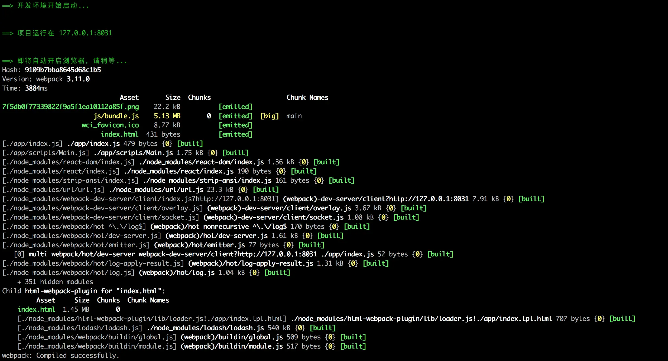The width and height of the screenshot is (668, 361).
Task: Click the 5.13 MB bundle size
Action: pyautogui.click(x=167, y=116)
